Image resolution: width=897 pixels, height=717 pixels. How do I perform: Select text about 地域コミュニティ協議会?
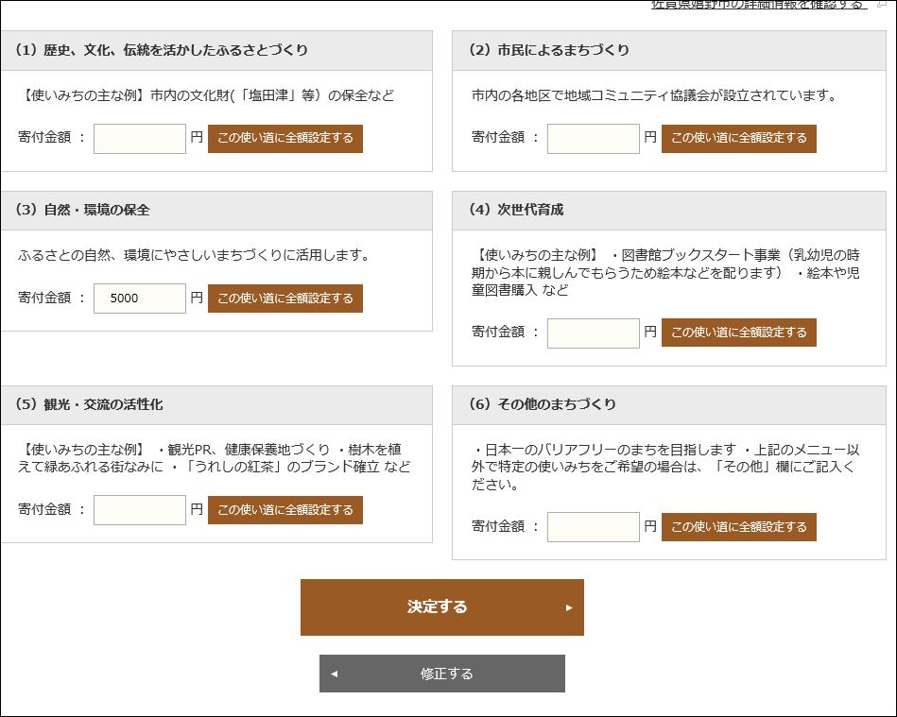654,95
